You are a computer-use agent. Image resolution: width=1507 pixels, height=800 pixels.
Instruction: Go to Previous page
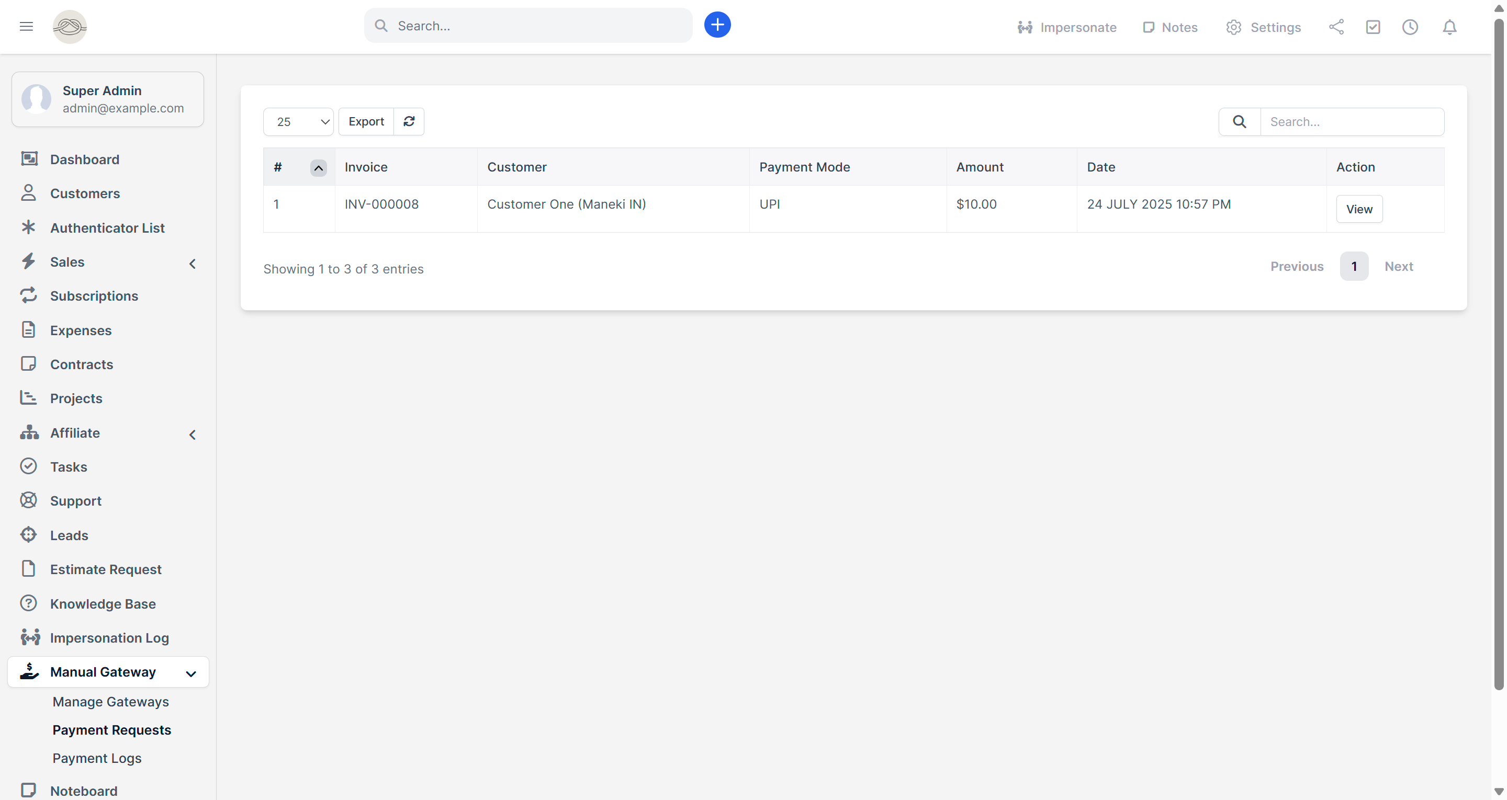click(x=1297, y=266)
